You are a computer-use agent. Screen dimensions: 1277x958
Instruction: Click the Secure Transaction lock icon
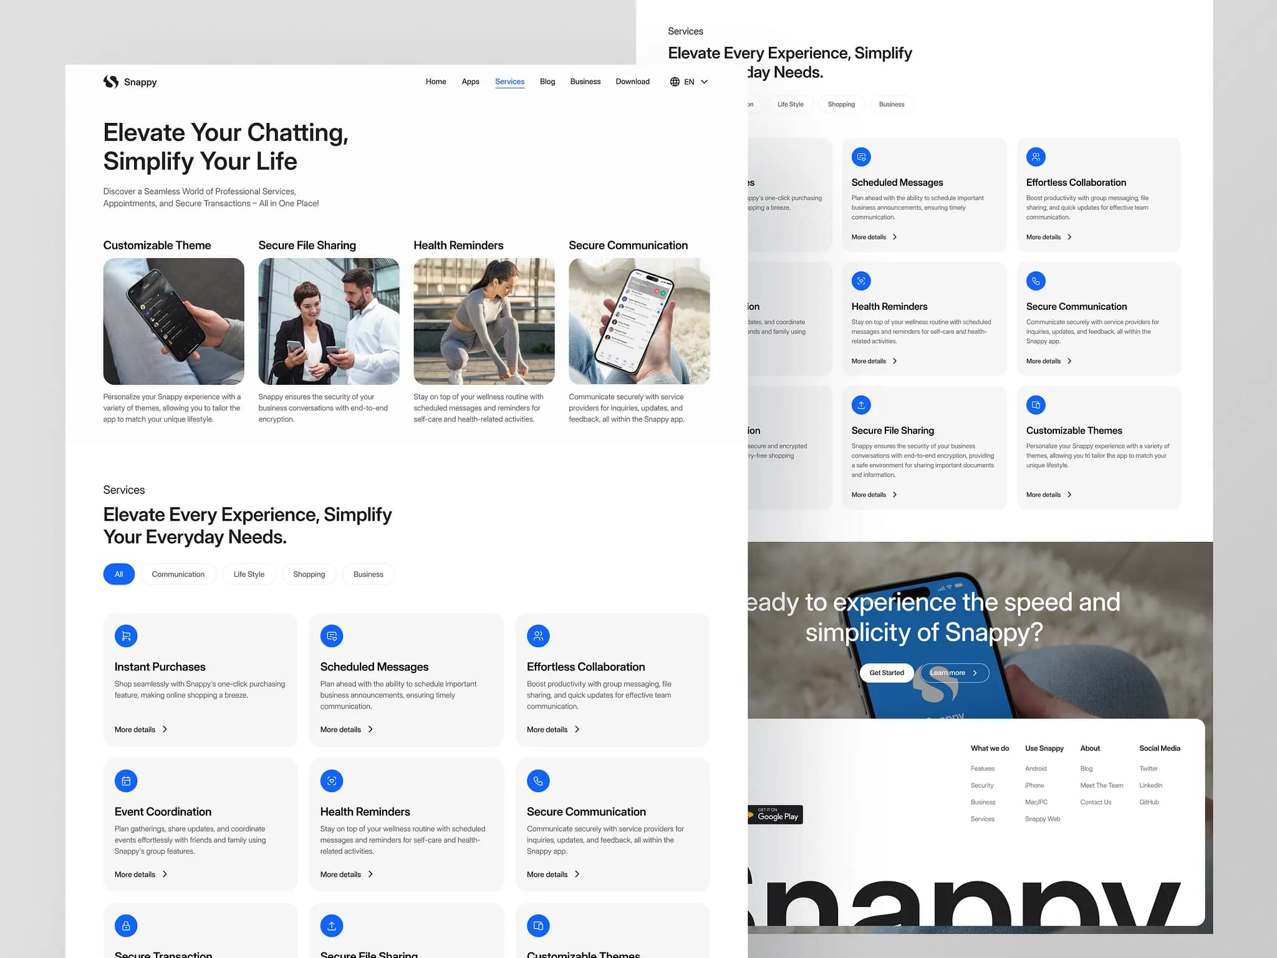[126, 926]
